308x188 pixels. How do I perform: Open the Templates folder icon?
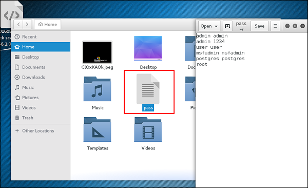click(97, 129)
